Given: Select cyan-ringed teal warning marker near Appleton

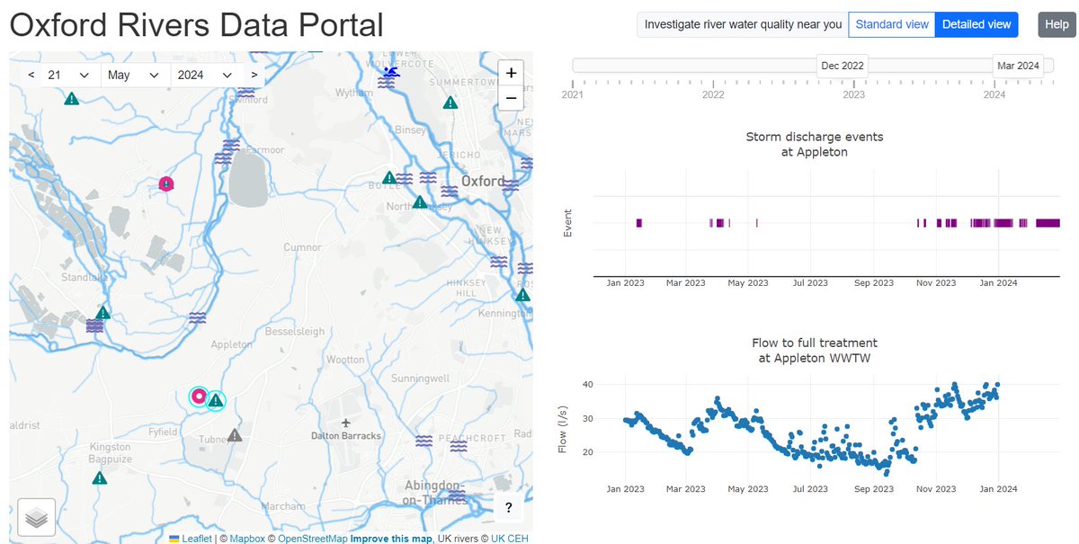Looking at the screenshot, I should (x=215, y=401).
